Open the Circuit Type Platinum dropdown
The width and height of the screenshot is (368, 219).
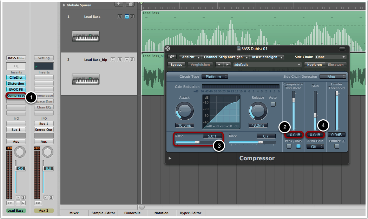216,77
